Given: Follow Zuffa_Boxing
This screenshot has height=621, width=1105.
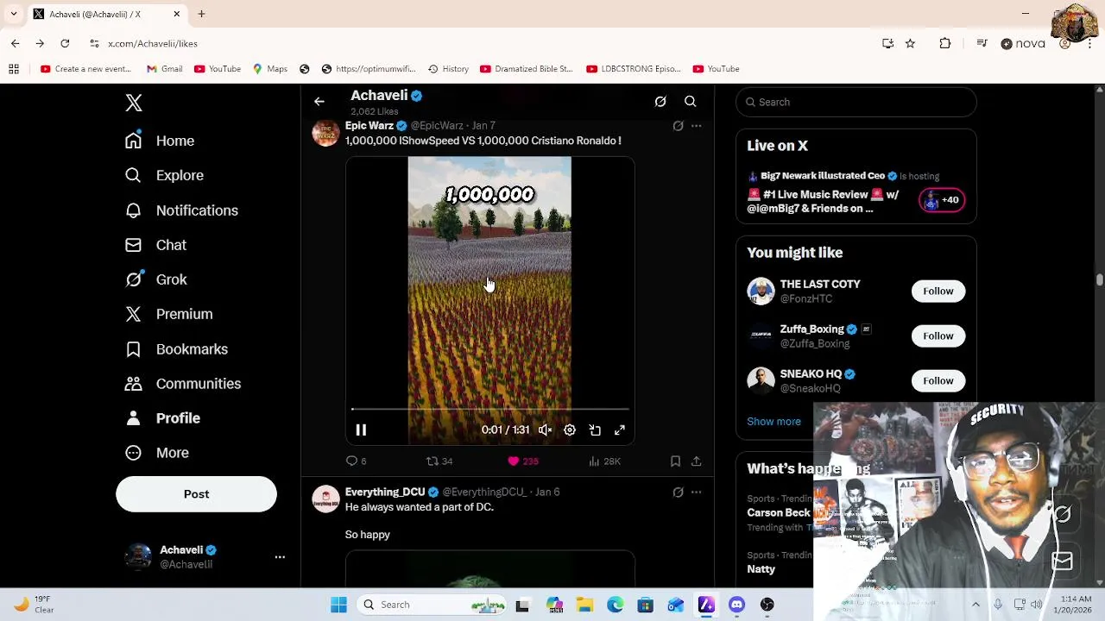Looking at the screenshot, I should [x=938, y=336].
